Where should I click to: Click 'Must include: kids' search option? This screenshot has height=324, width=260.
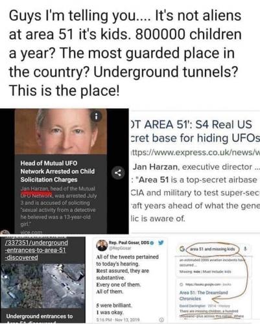click(218, 272)
